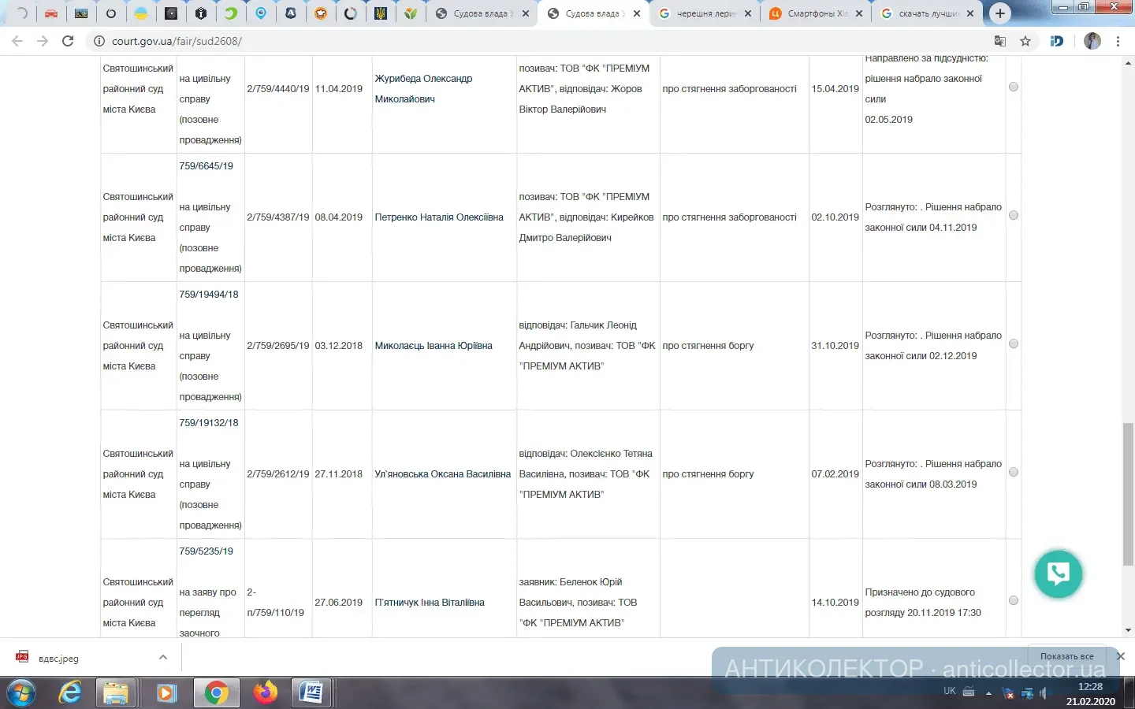The height and width of the screenshot is (709, 1135).
Task: Open the Google Translate page icon
Action: coord(999,41)
